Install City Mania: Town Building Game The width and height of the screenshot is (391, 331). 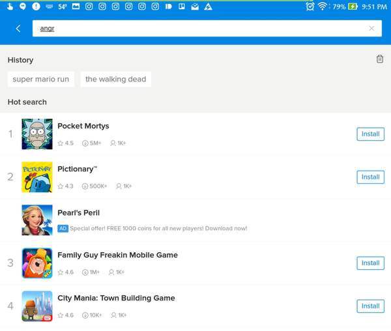370,306
